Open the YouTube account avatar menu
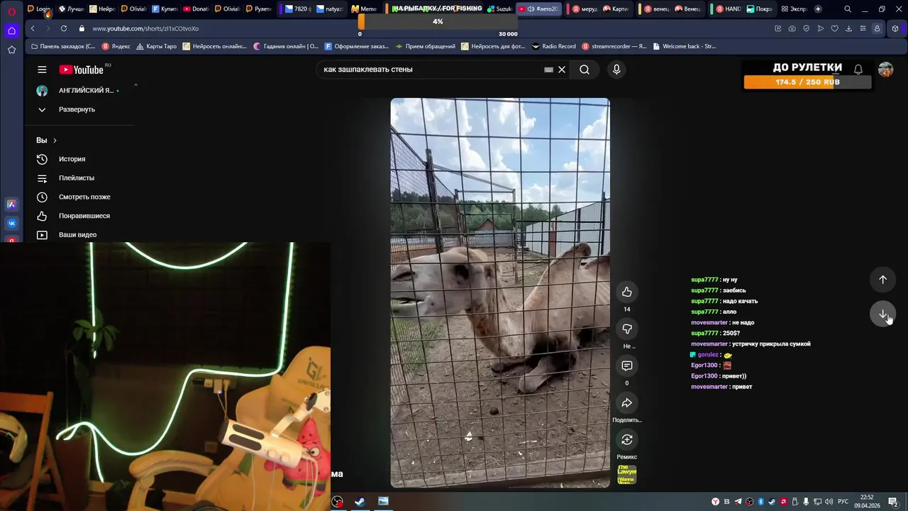The image size is (908, 511). [x=885, y=70]
